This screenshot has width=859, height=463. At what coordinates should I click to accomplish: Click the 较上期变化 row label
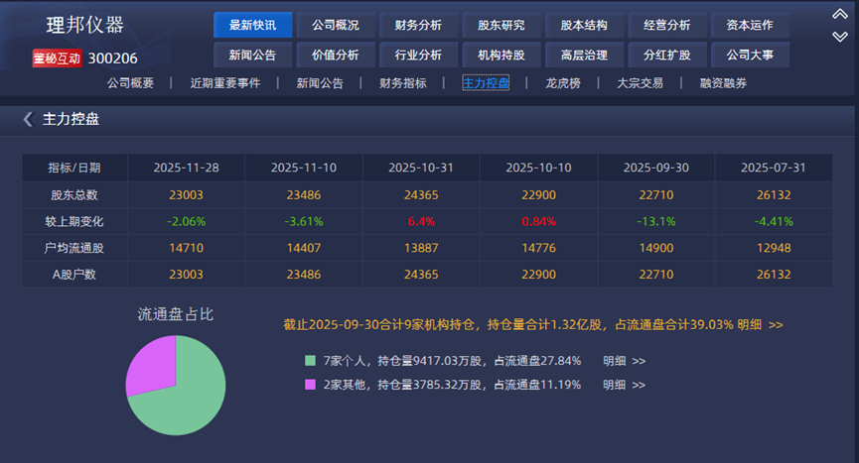(x=74, y=221)
